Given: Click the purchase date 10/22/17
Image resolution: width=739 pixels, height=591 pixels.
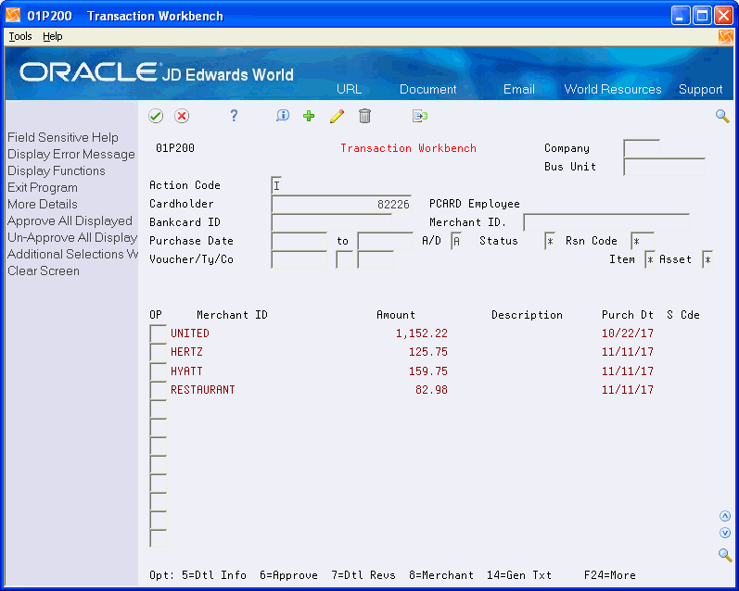Looking at the screenshot, I should 628,333.
